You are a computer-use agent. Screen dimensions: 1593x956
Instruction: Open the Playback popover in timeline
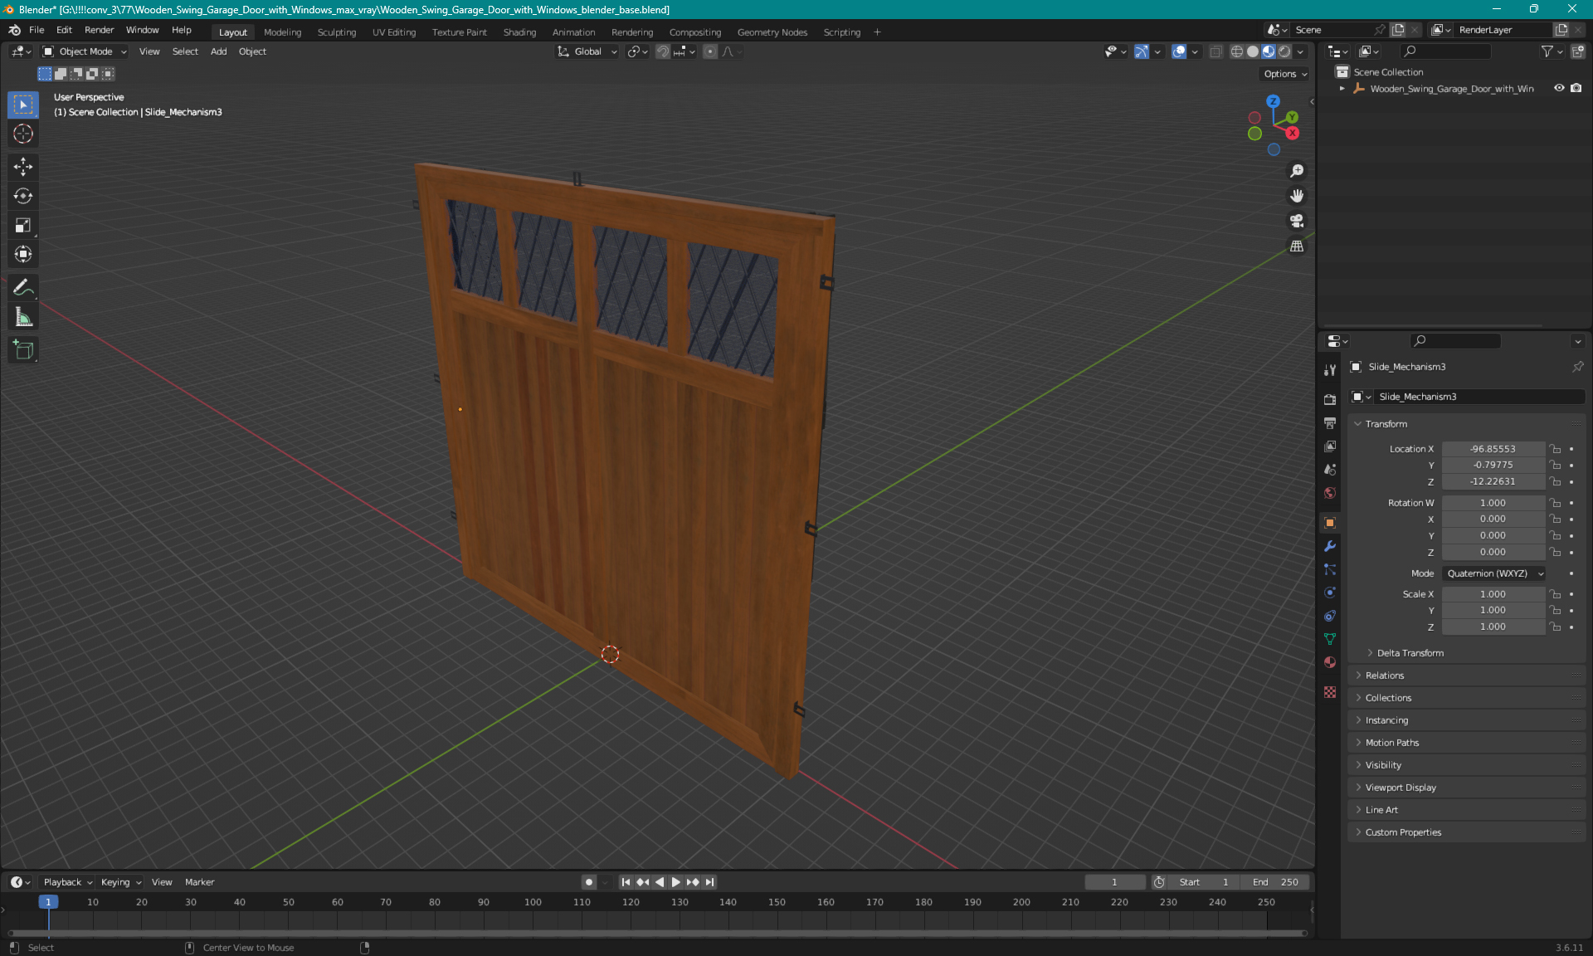point(67,882)
